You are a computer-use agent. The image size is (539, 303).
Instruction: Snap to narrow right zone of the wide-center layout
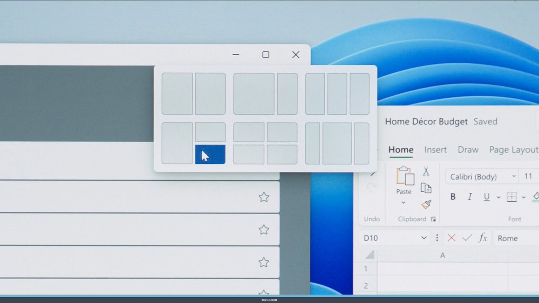point(362,143)
